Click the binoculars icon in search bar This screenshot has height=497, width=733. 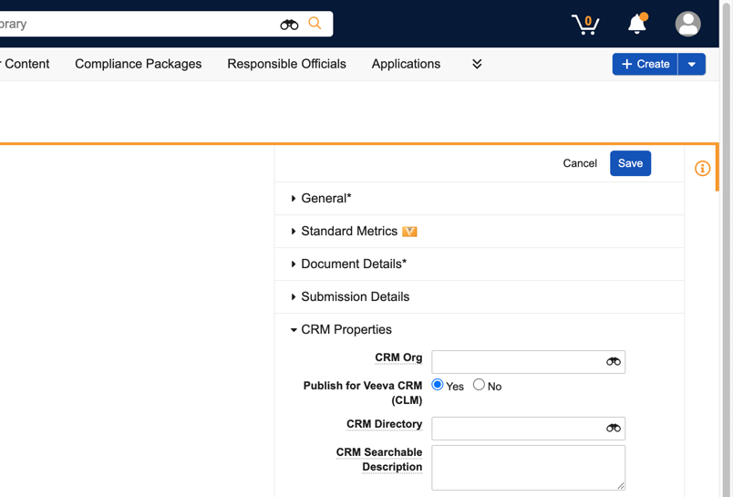click(x=289, y=25)
